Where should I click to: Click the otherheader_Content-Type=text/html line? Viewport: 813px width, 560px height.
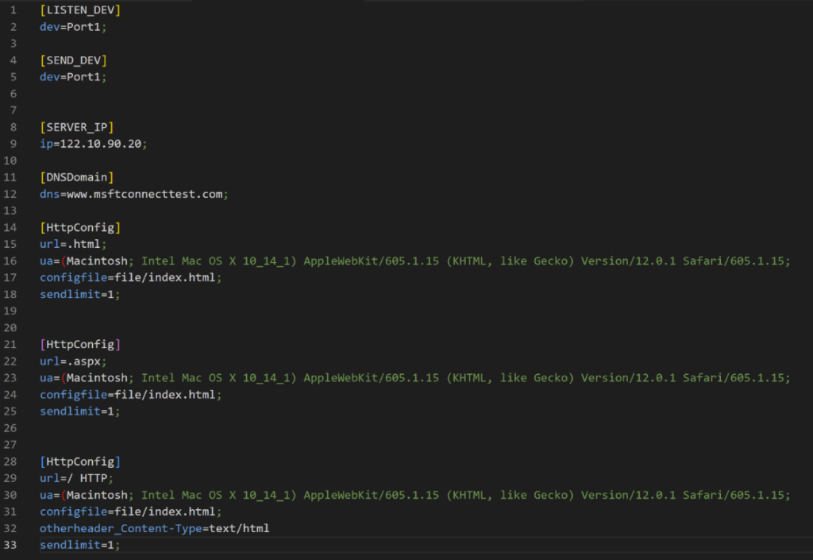click(x=154, y=527)
